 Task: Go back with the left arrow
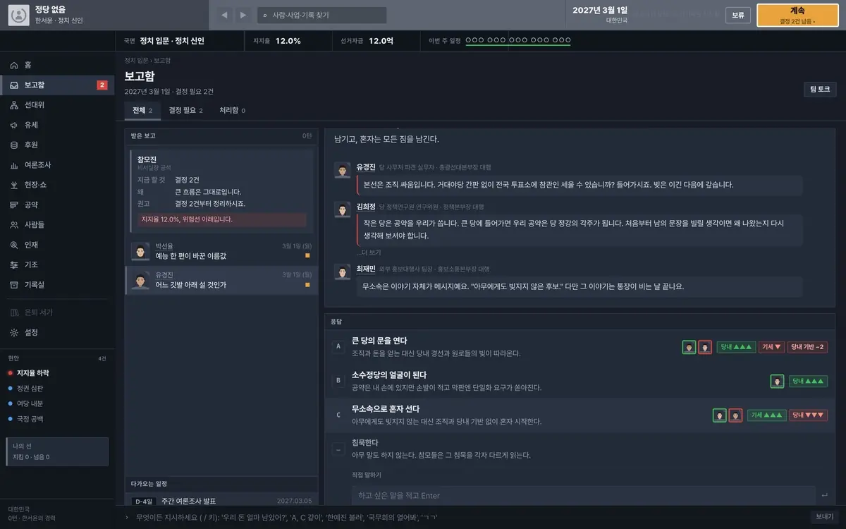[x=225, y=15]
